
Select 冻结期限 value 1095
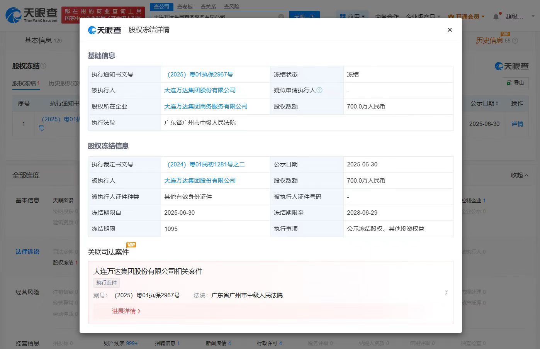pyautogui.click(x=171, y=229)
